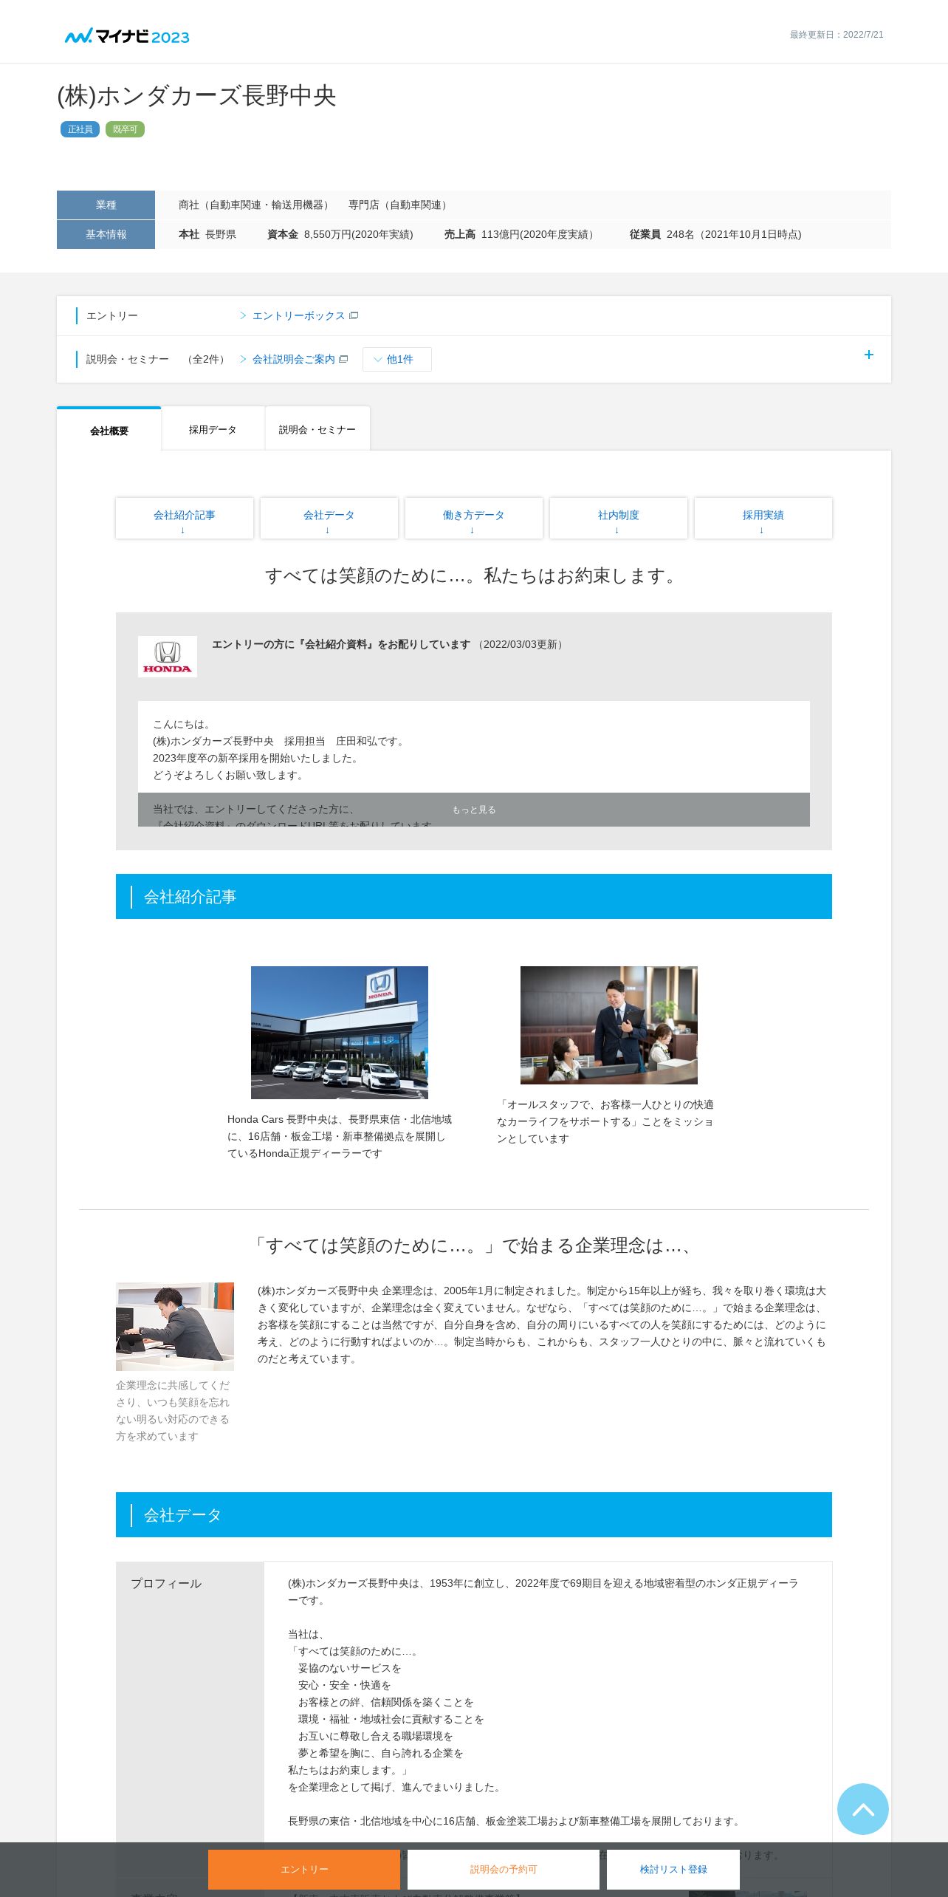The width and height of the screenshot is (948, 1897).
Task: Jump to 会社紹介記事 section anchor
Action: pos(185,519)
